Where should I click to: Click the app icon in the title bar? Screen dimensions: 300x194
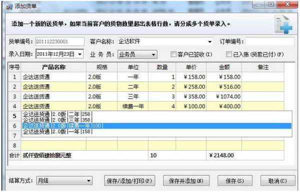(x=9, y=6)
